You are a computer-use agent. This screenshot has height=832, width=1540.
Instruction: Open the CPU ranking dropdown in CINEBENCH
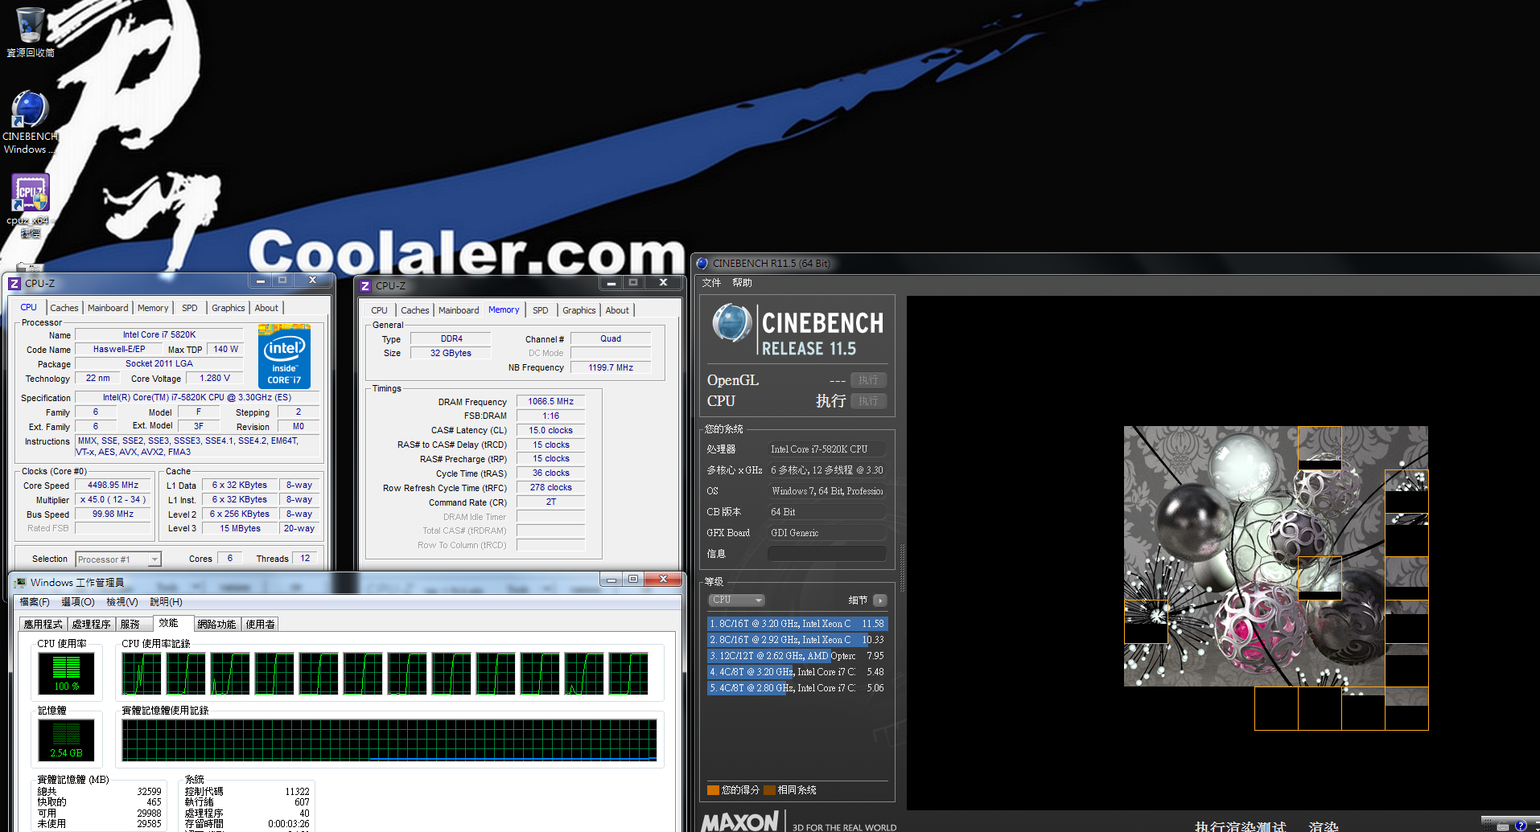coord(736,600)
